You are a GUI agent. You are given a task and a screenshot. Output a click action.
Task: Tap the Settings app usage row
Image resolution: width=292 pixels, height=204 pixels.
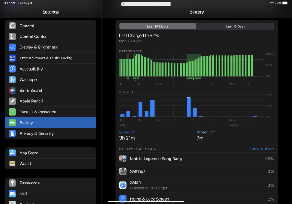[x=196, y=171]
